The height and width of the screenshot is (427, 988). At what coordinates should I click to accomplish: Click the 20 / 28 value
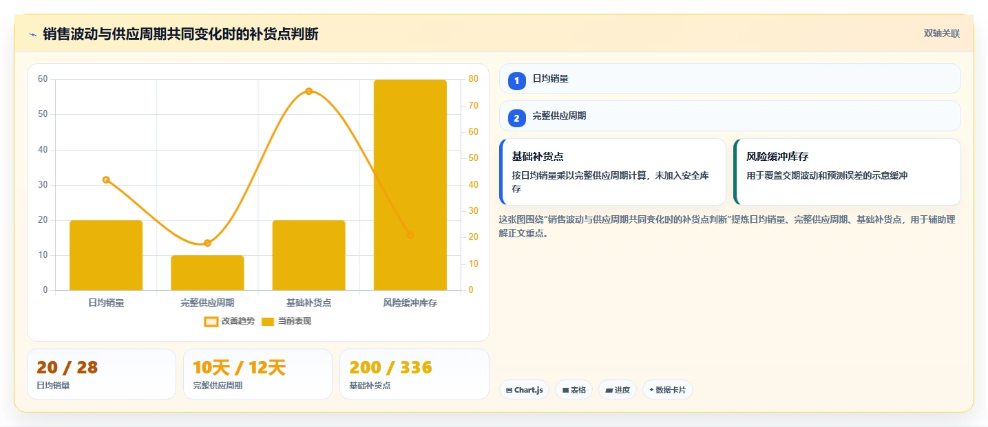[x=67, y=367]
